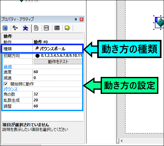The width and height of the screenshot is (164, 146).
Task: Open the Values (A-Z) tab icon
Action: pyautogui.click(x=46, y=28)
